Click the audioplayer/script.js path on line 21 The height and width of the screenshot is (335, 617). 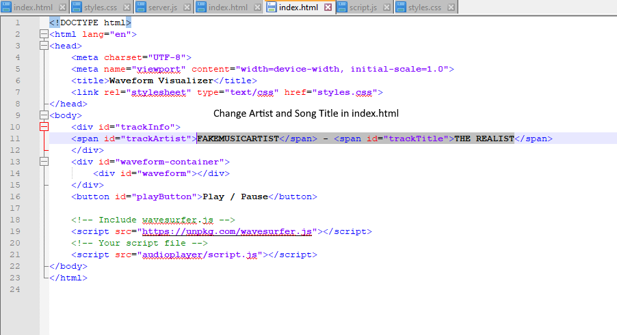coord(200,254)
